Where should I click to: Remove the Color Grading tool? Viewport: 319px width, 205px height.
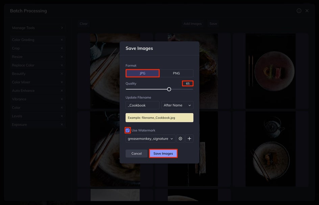click(62, 40)
